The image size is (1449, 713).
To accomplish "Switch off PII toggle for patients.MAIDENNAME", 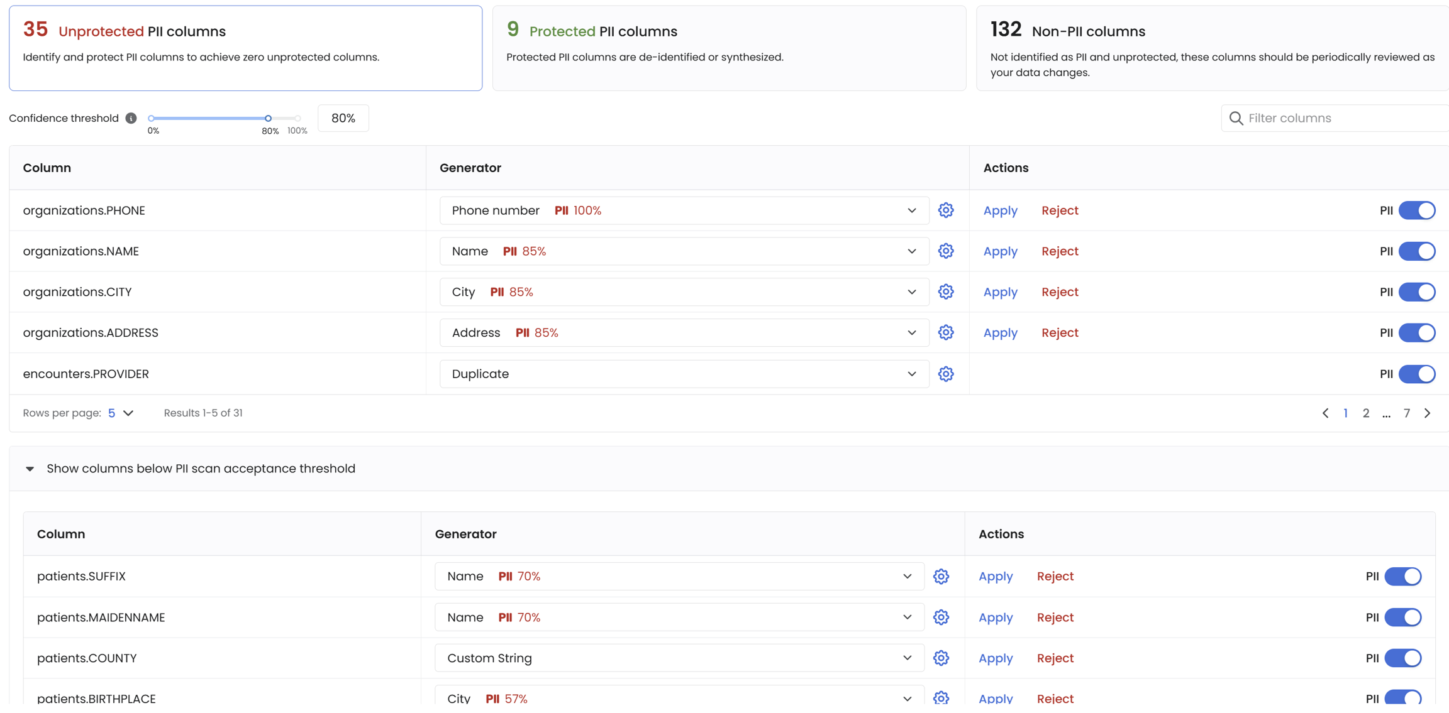I will [x=1402, y=617].
